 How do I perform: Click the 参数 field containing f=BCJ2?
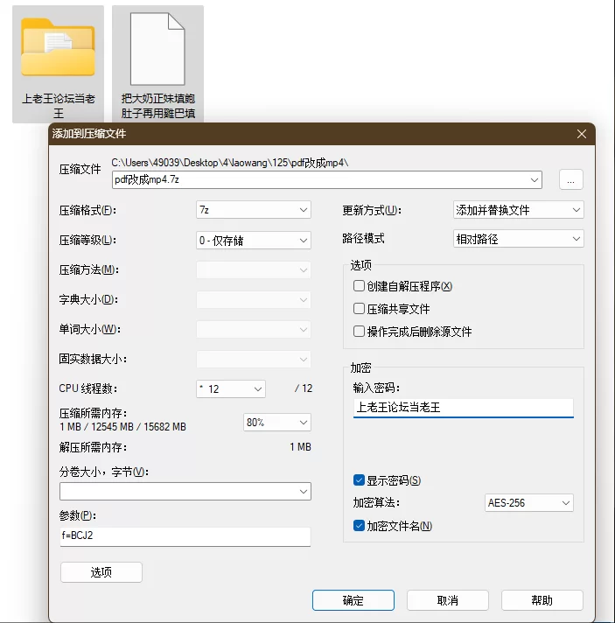(185, 536)
